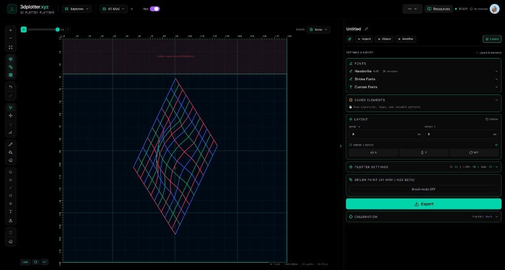Click the redo arrow icon
The image size is (505, 270).
11,96
